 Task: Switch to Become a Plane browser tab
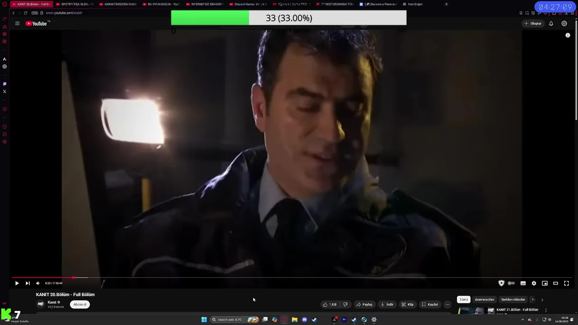pos(378,4)
